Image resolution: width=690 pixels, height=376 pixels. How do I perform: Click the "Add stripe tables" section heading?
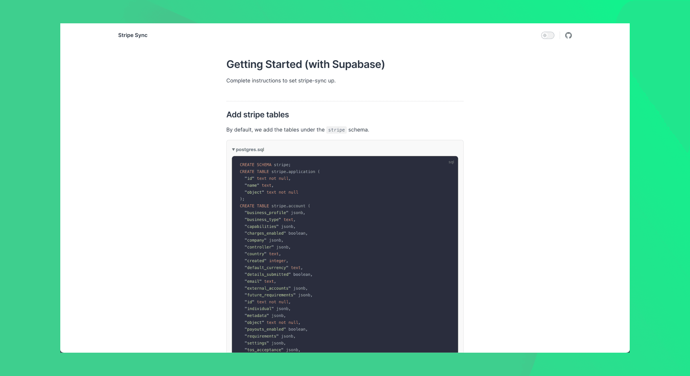258,115
